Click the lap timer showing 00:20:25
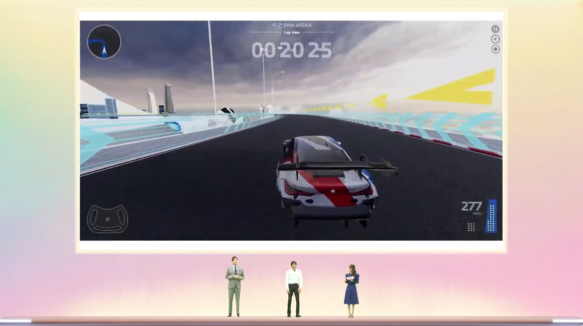583x326 pixels. tap(291, 48)
